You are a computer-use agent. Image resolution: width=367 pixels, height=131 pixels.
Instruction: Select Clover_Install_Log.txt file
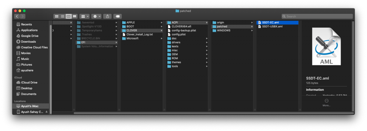[142, 34]
